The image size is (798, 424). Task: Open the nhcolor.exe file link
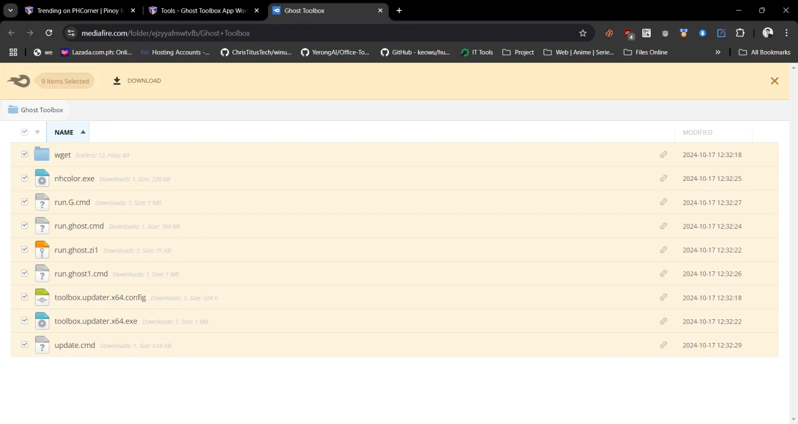point(74,178)
